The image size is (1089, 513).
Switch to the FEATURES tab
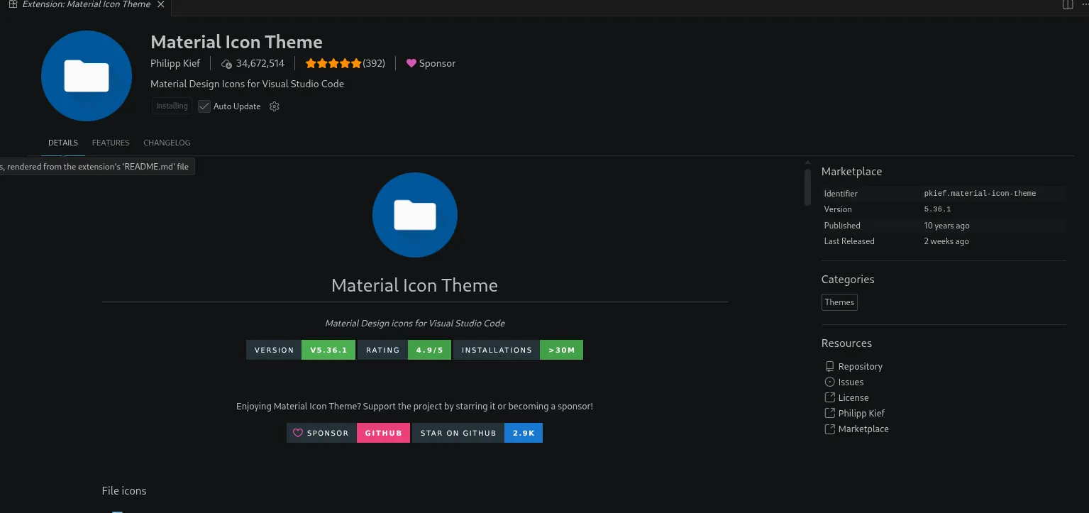[x=111, y=143]
